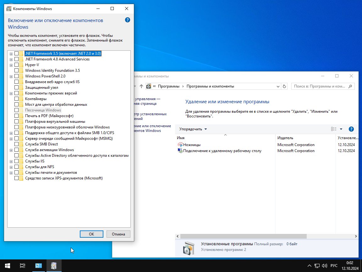Enable Печать в PDF (Майкрософт) checkbox
The height and width of the screenshot is (272, 362).
point(16,116)
